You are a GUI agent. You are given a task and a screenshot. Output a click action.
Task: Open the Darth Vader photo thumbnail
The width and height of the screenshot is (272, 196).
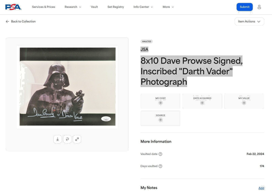(67, 87)
